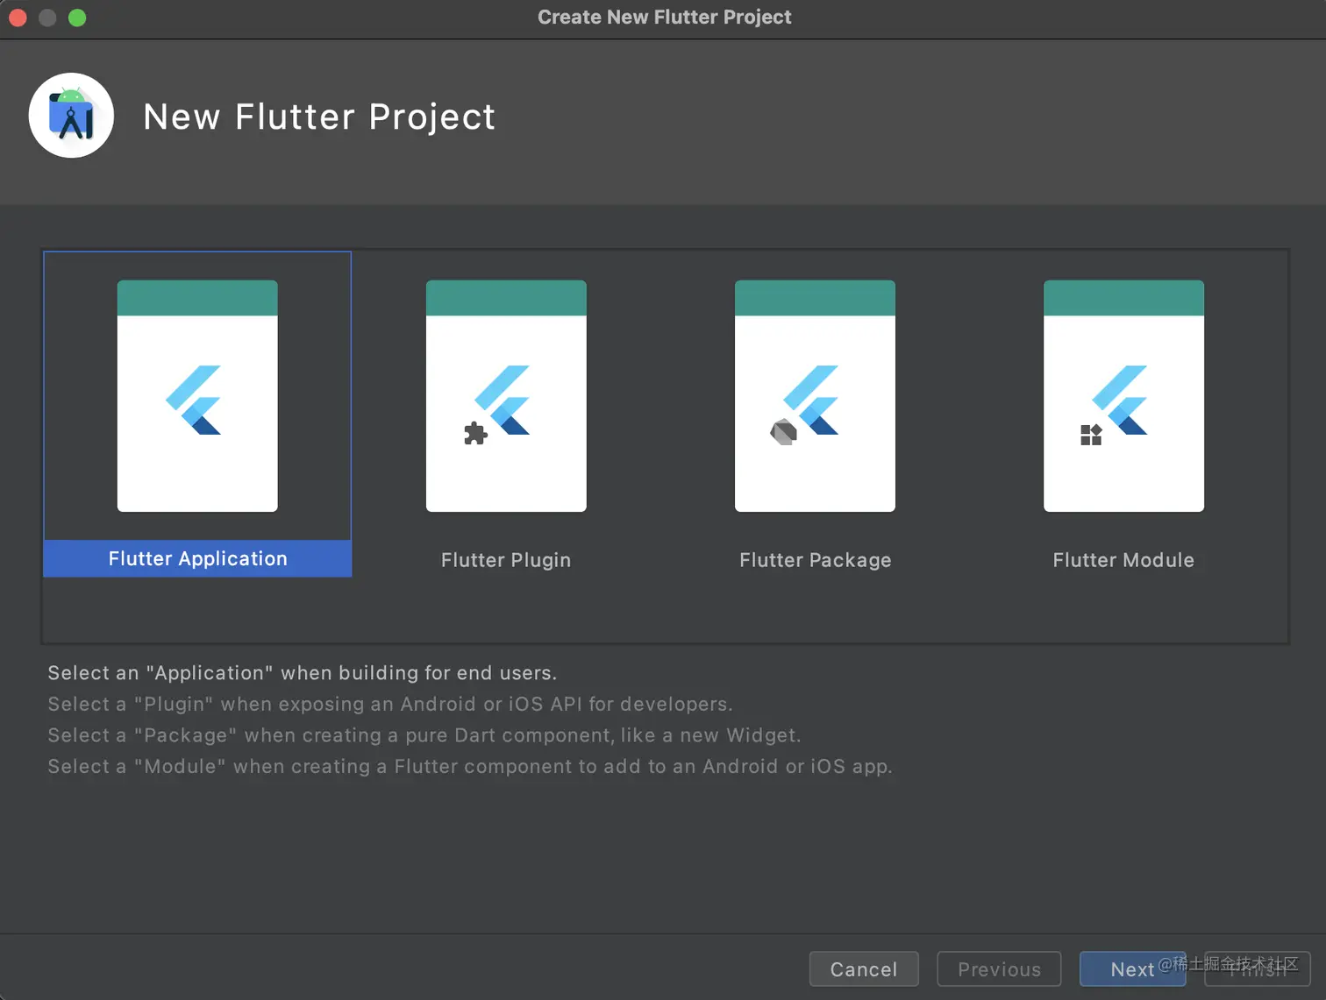Pick the Flutter Module template icon
Viewport: 1326px width, 1000px height.
[x=1123, y=396]
